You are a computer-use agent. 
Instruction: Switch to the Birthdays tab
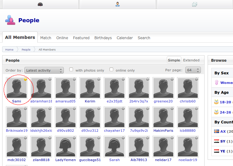coord(103,38)
